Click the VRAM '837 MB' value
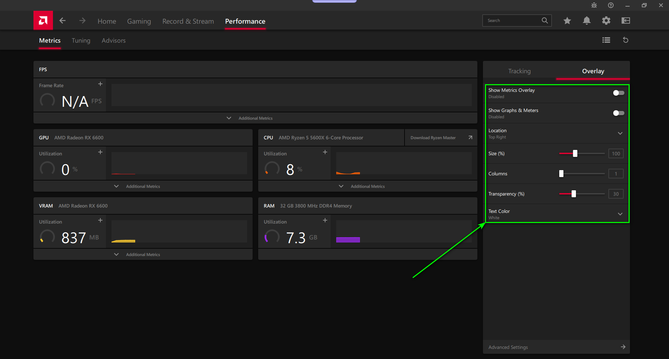The image size is (669, 359). coord(80,238)
